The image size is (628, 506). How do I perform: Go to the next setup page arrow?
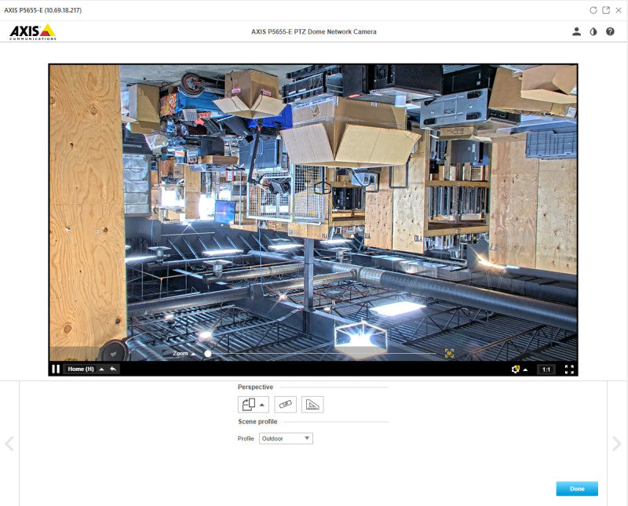coord(617,443)
